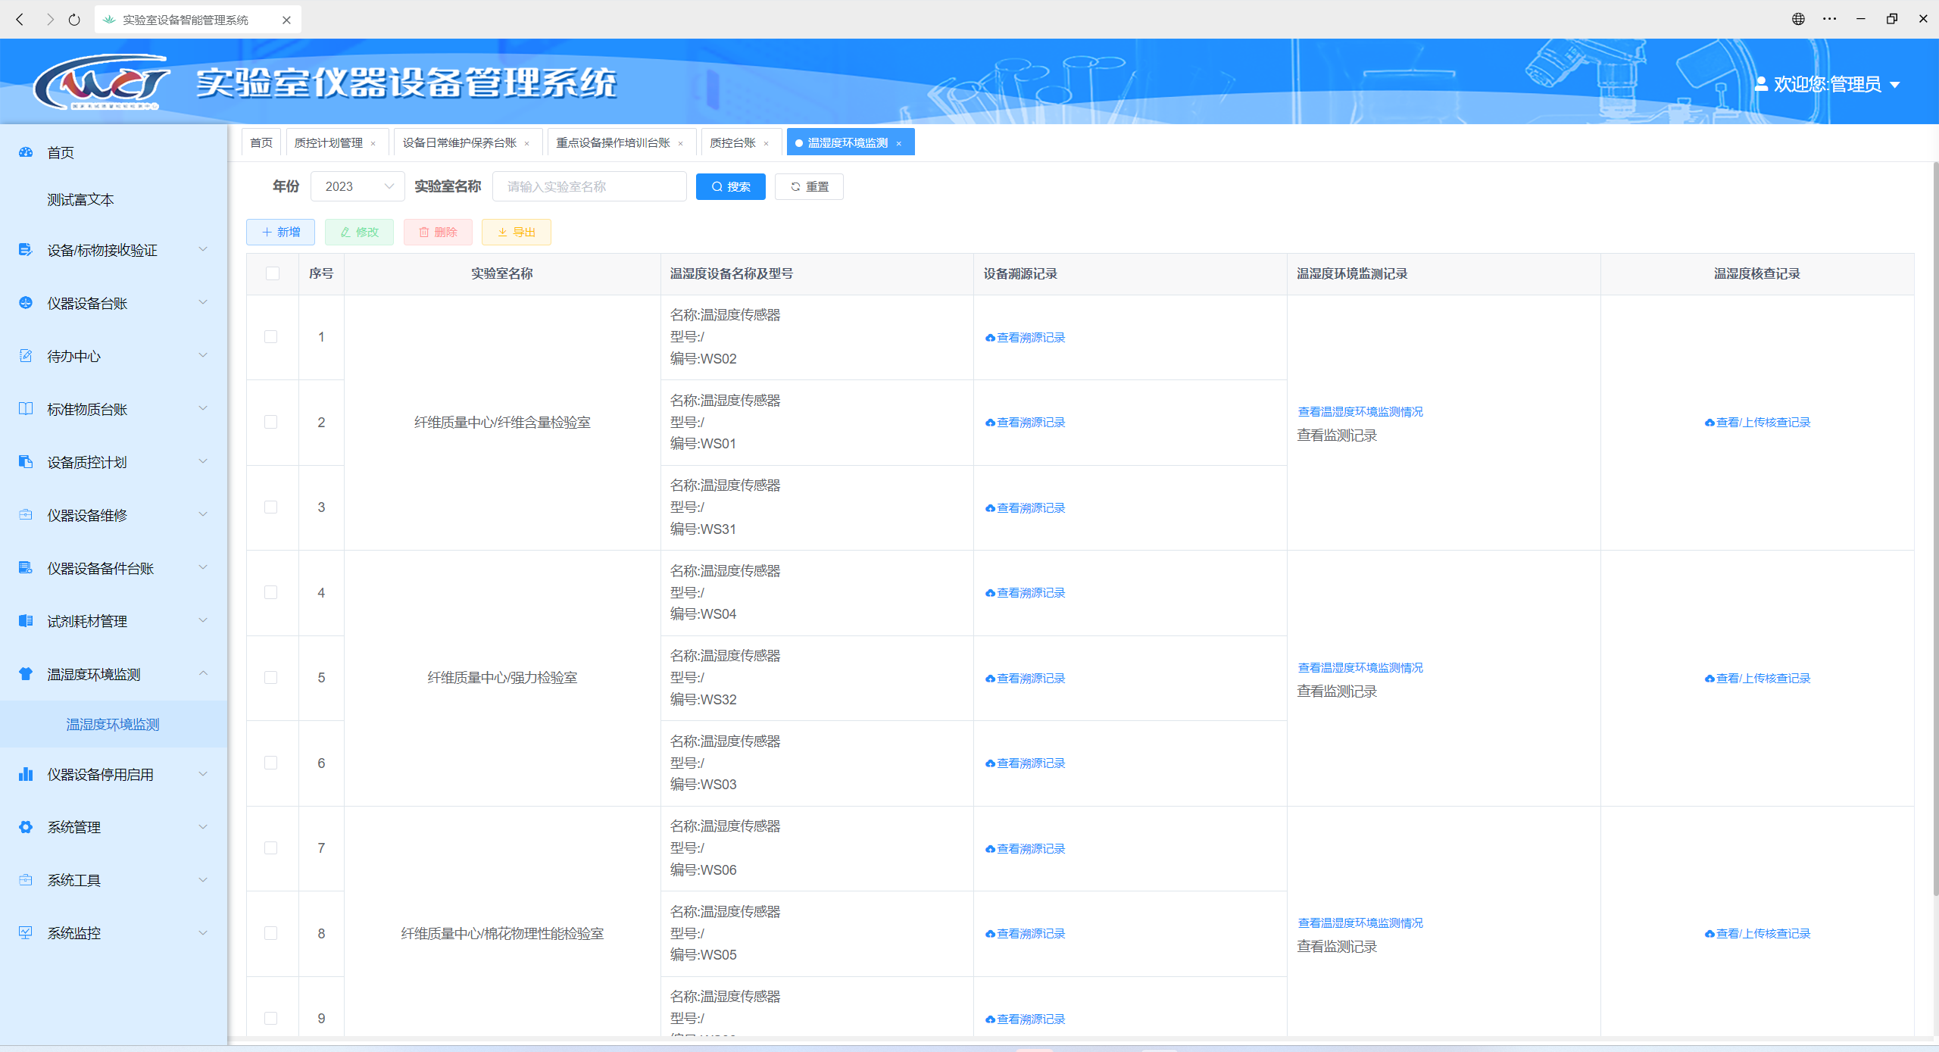Screen dimensions: 1939x1052
Task: Collapse the 温湿度环境监测 menu chevron
Action: pyautogui.click(x=203, y=673)
